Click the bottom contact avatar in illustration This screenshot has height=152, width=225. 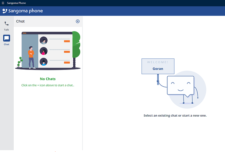pos(43,62)
